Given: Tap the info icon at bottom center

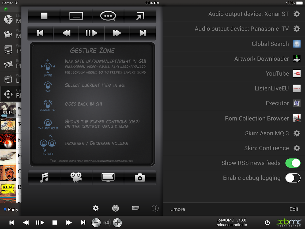Looking at the screenshot, I should (155, 208).
